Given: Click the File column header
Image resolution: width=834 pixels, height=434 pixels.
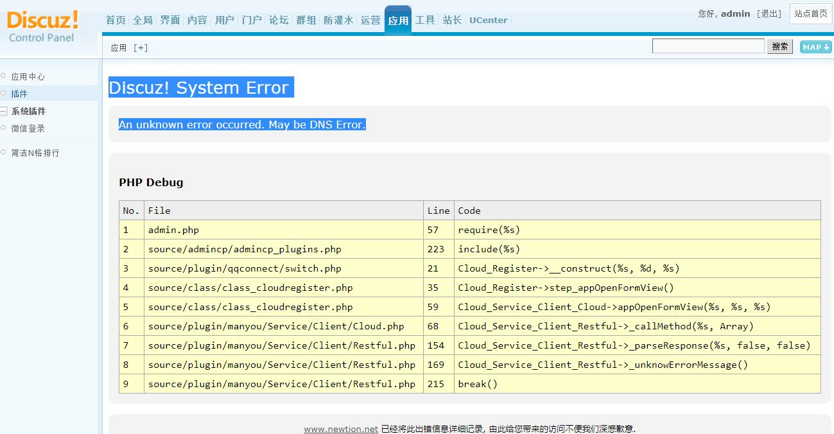Looking at the screenshot, I should [284, 211].
